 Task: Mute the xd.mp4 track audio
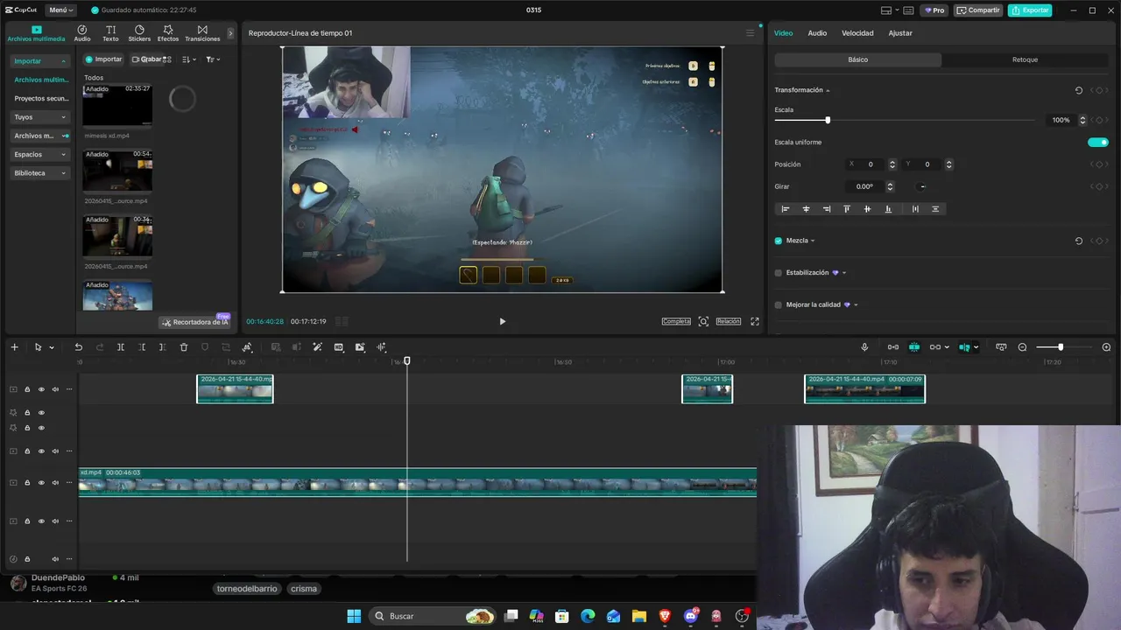pos(55,483)
